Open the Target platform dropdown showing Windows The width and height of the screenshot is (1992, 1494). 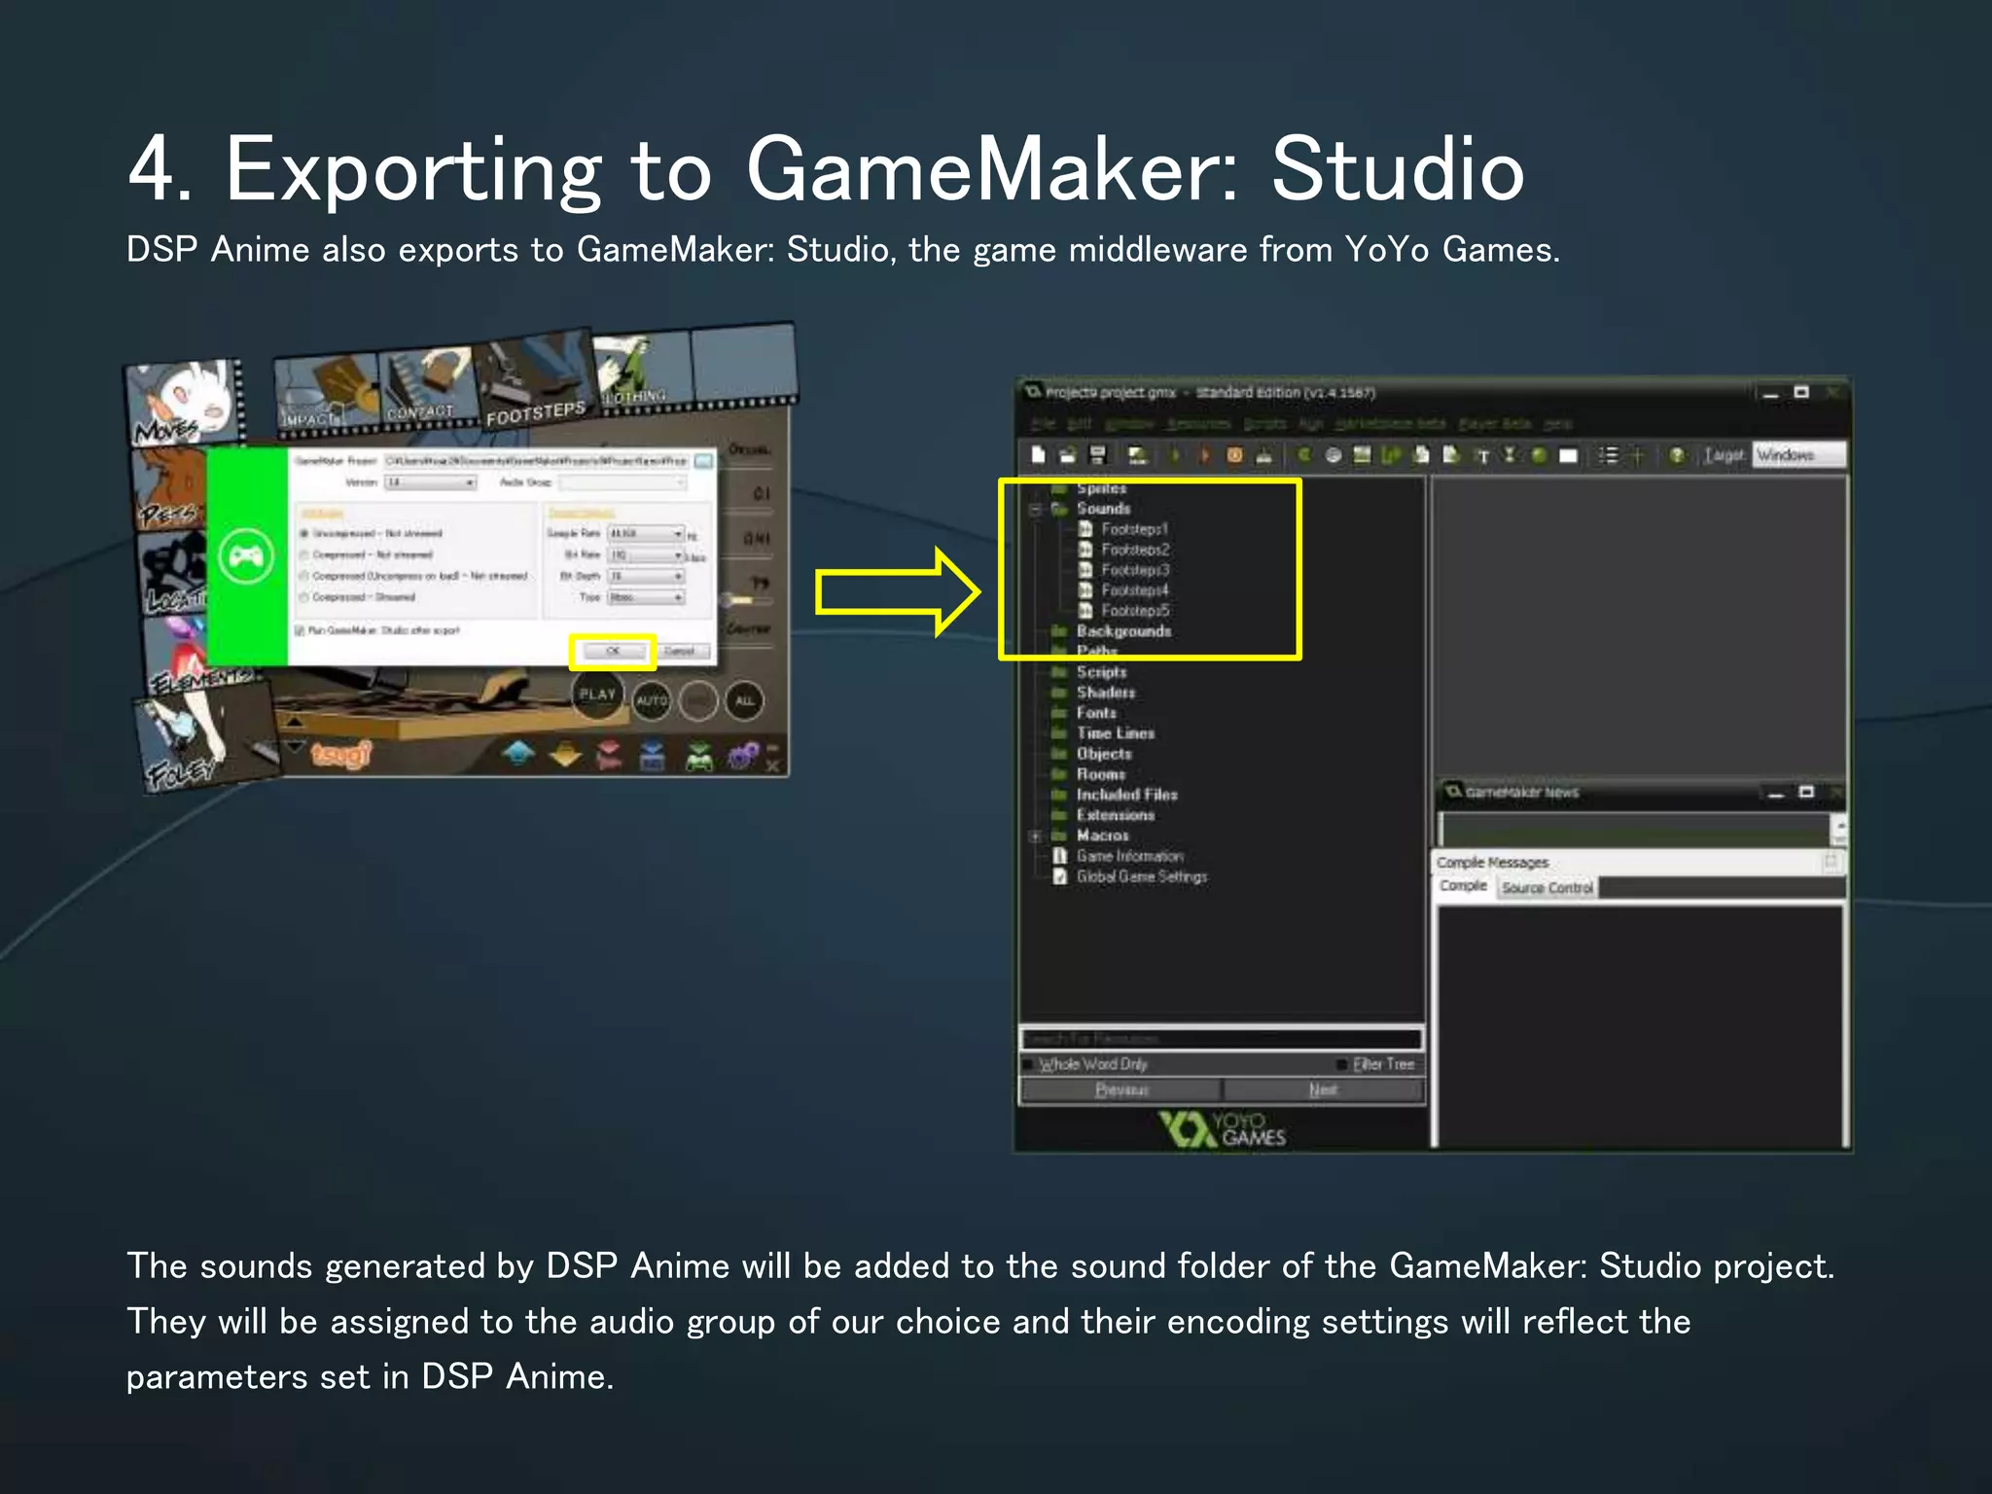[1798, 455]
